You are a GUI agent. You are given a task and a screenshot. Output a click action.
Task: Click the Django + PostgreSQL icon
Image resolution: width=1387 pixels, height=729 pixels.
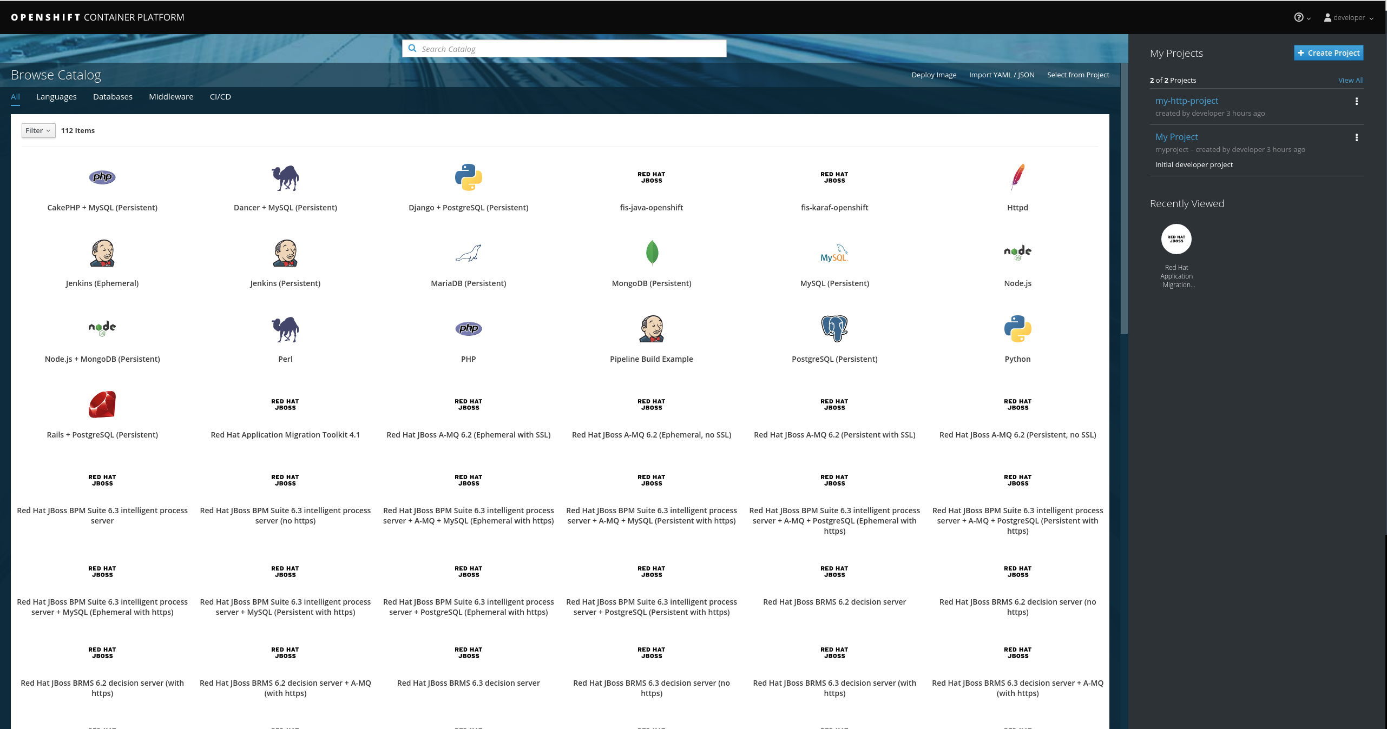(x=468, y=176)
